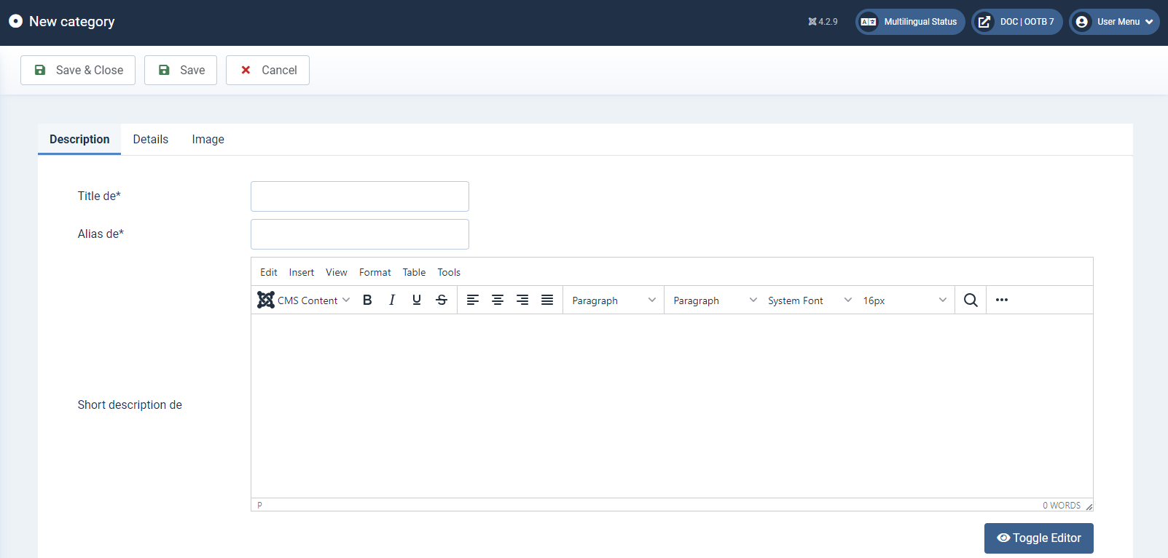Toggle bold formatting in the editor

tap(367, 300)
